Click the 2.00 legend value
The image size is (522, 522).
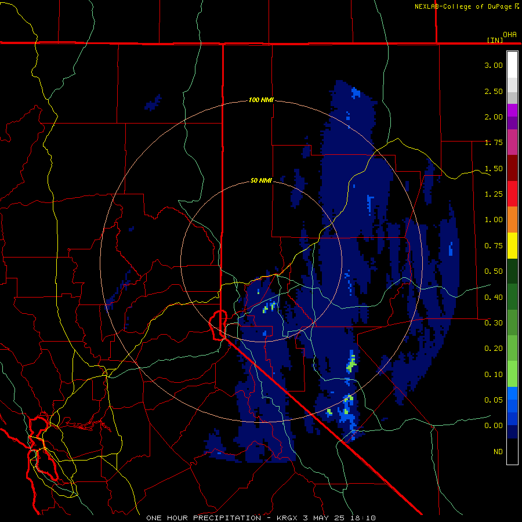point(494,117)
